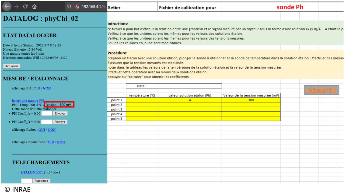The image size is (346, 194).
Task: Enable Conductivite display with OUI
Action: point(51,142)
